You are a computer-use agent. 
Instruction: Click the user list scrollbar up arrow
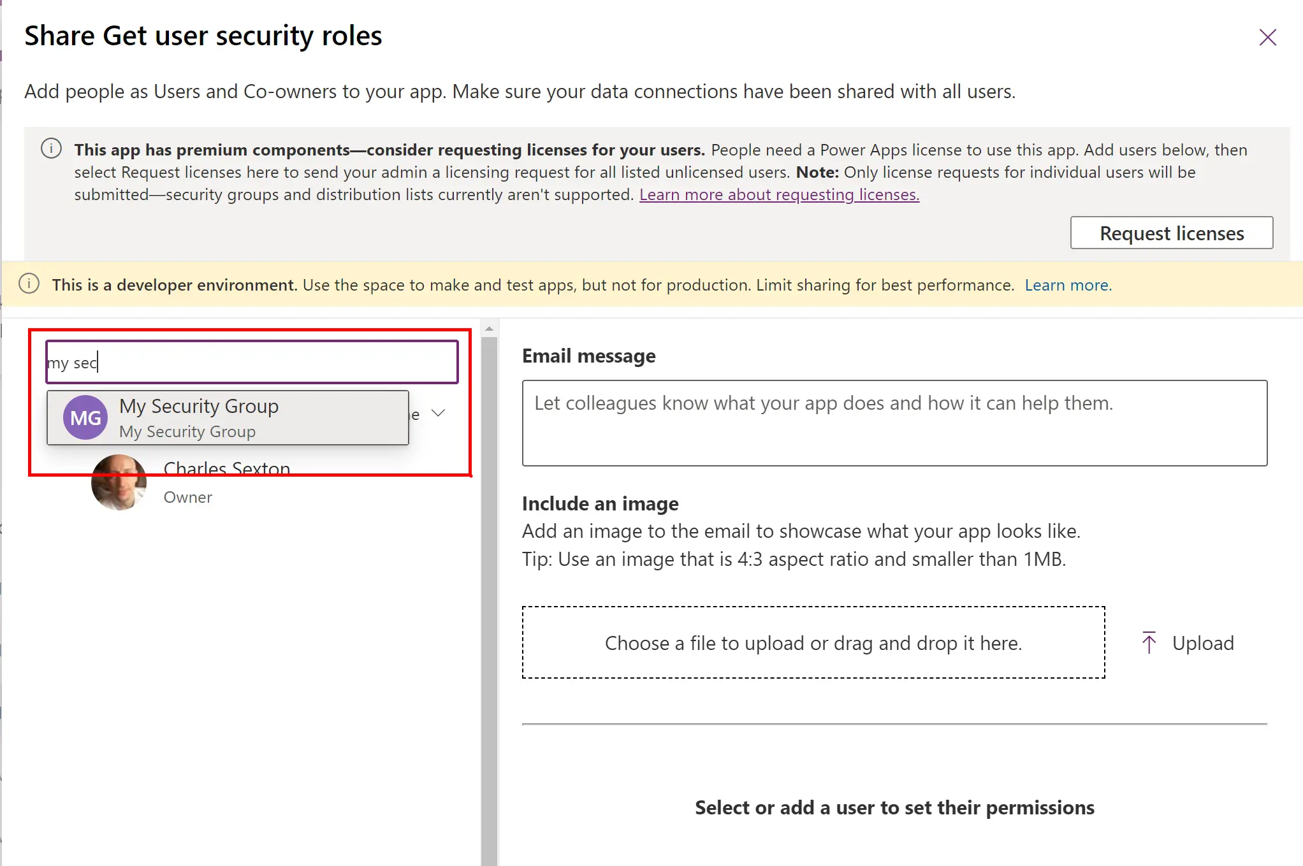489,329
